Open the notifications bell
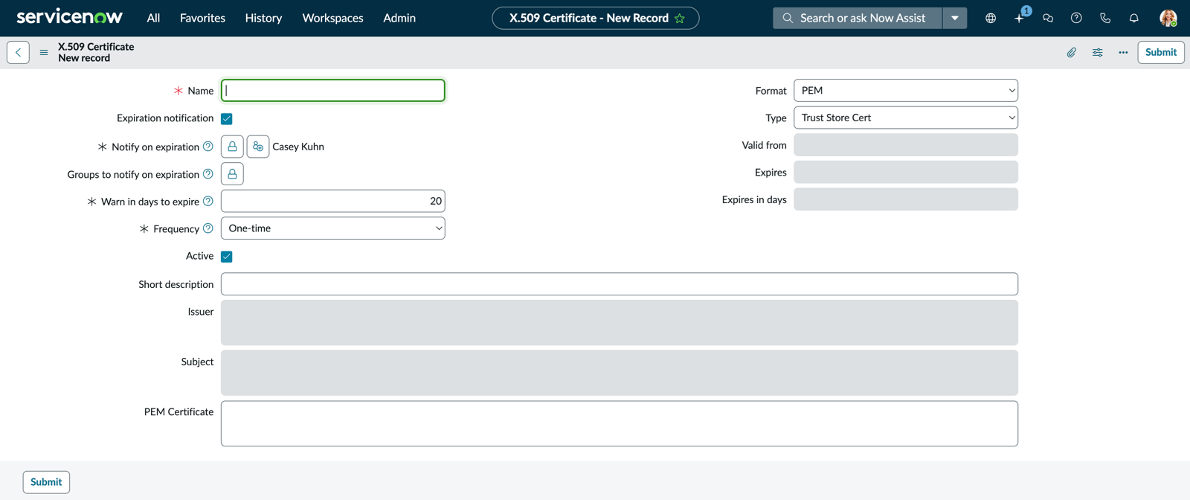Screen dimensions: 1190x500 click(1133, 18)
